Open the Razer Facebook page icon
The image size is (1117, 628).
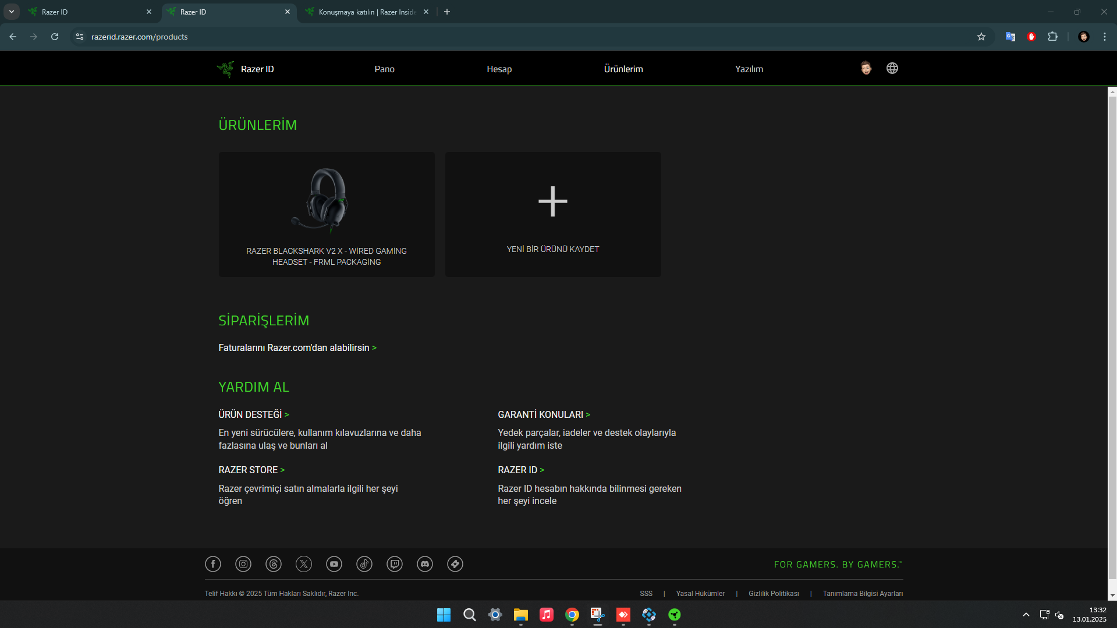tap(213, 564)
